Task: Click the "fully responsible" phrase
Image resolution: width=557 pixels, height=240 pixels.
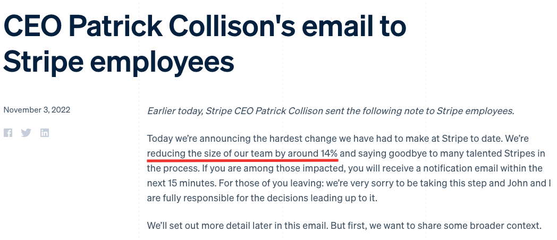Action: point(196,198)
